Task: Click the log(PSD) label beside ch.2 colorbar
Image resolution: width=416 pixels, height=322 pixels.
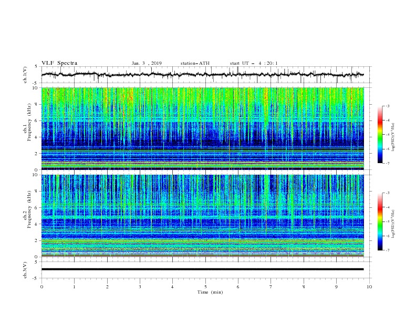Action: (393, 224)
